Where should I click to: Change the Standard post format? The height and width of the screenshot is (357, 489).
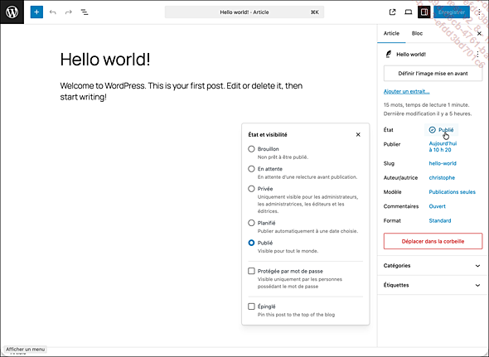pos(440,221)
